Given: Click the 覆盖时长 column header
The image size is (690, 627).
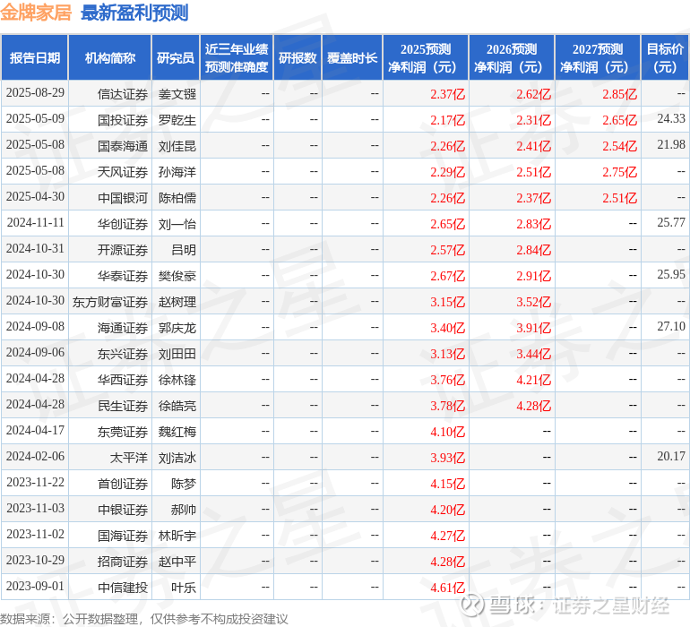Looking at the screenshot, I should pos(352,57).
